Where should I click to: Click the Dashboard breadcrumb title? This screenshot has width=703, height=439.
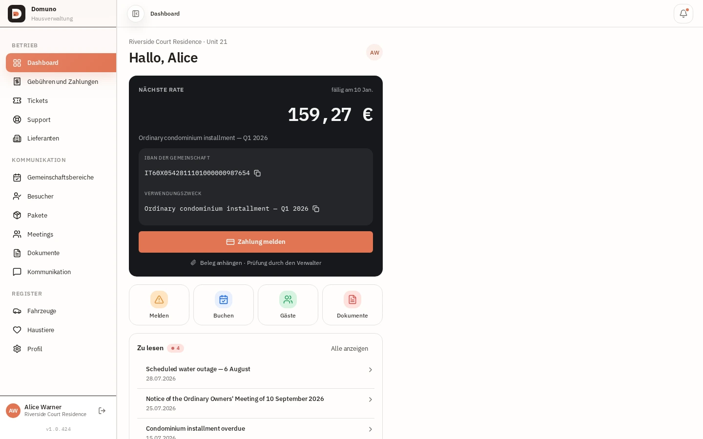point(165,14)
